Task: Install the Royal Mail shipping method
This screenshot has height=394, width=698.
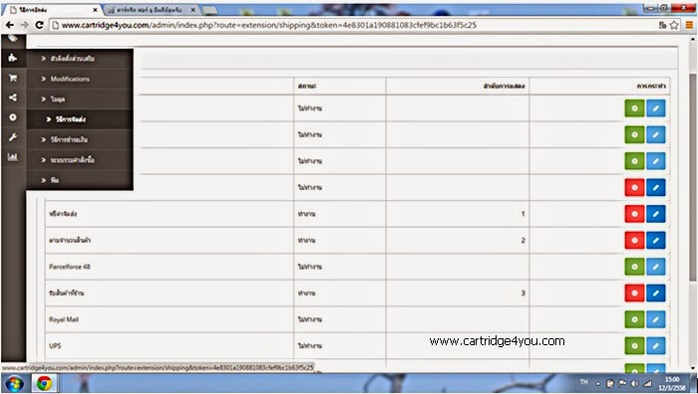Action: [634, 319]
